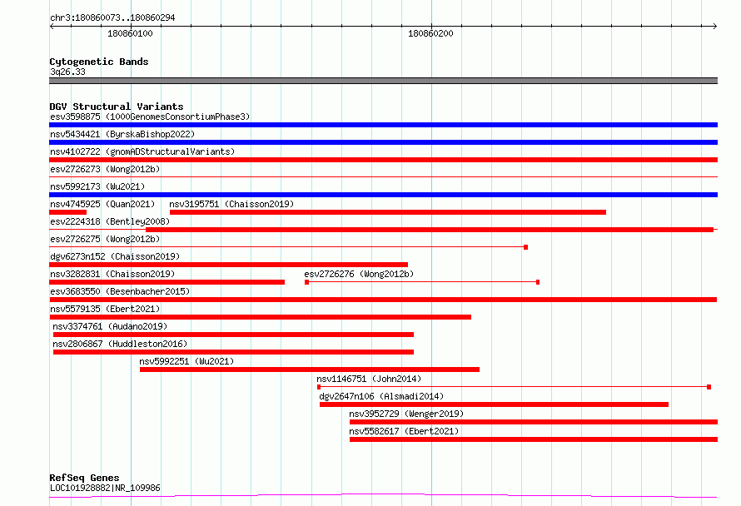Click the left arrow on the ruler
This screenshot has width=741, height=506.
point(52,26)
